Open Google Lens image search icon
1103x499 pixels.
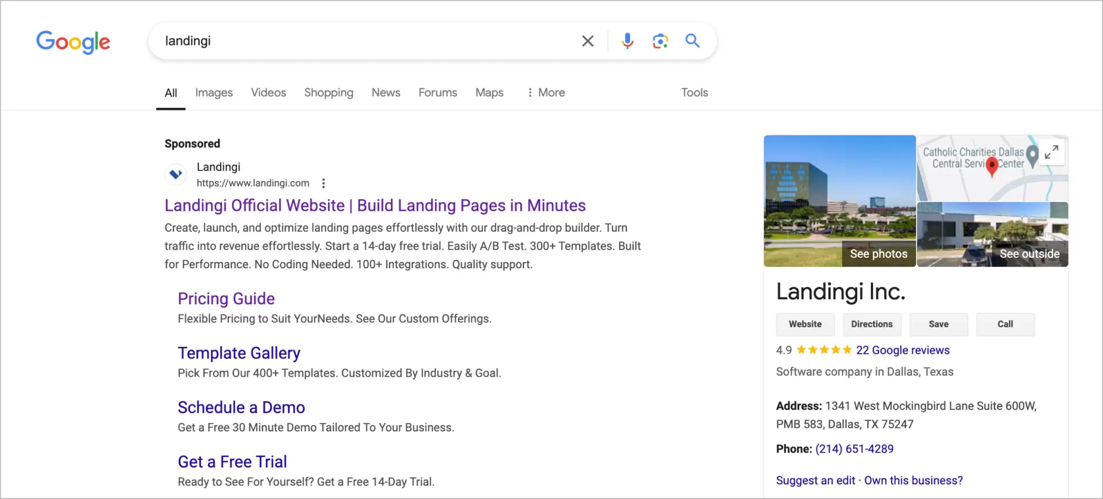pyautogui.click(x=660, y=41)
